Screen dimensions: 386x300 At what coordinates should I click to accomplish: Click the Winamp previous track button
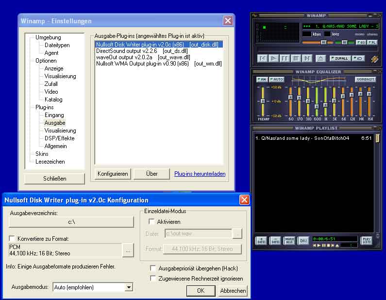tap(262, 59)
